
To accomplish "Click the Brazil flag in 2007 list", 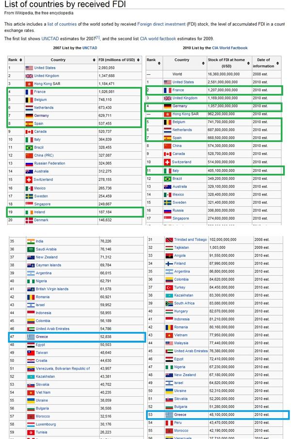I will point(29,147).
